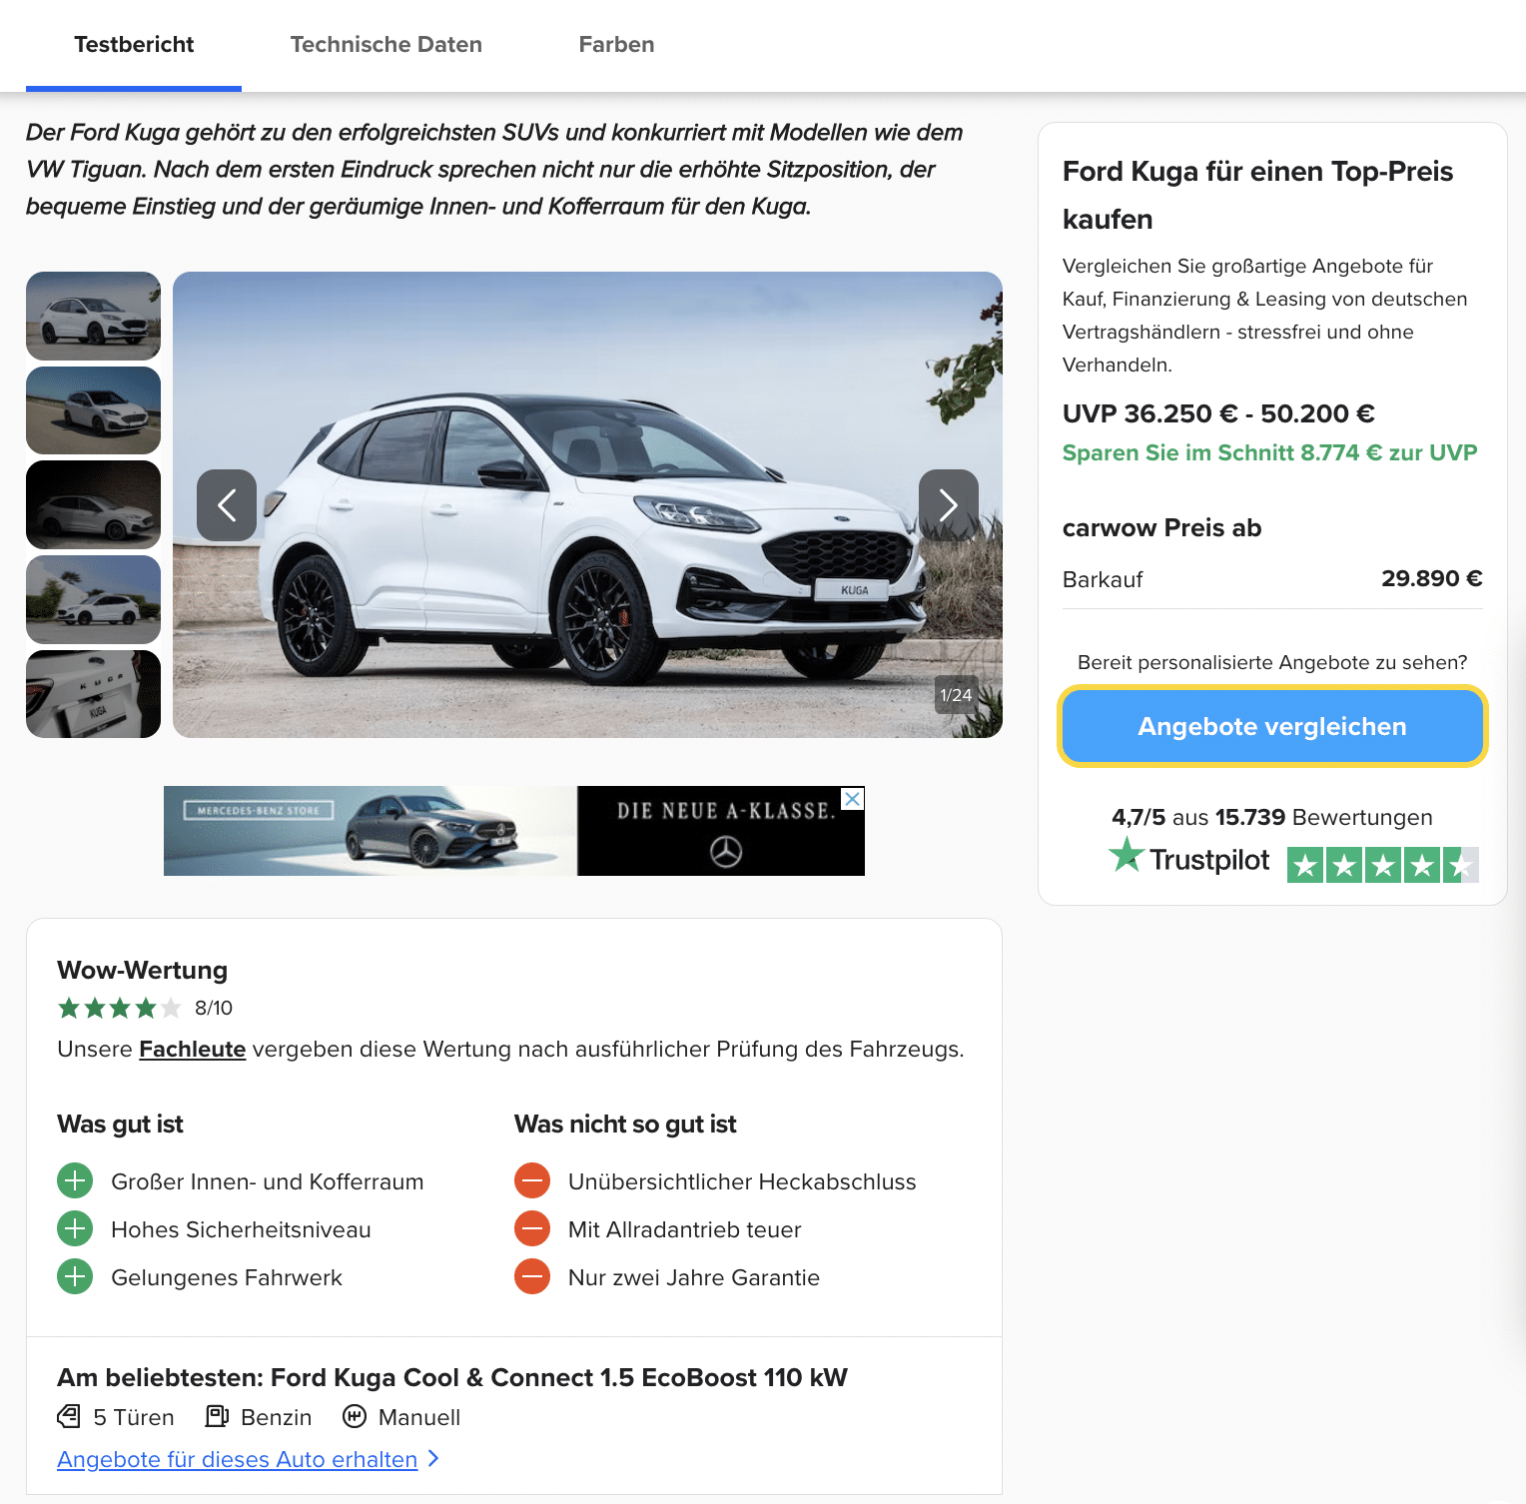Open the Farben tab
This screenshot has width=1526, height=1504.
tap(616, 45)
